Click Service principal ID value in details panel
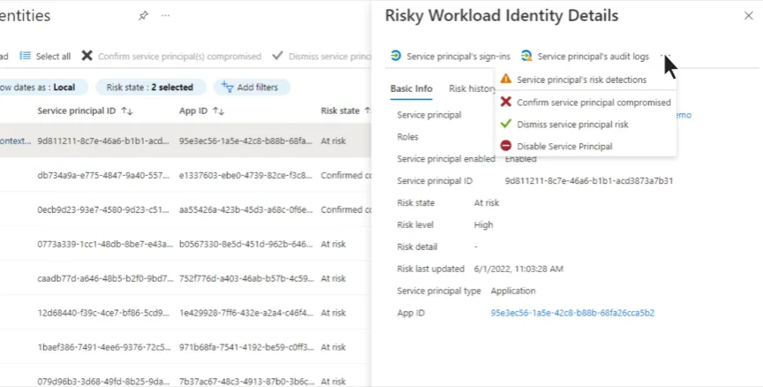The height and width of the screenshot is (387, 763). [589, 180]
